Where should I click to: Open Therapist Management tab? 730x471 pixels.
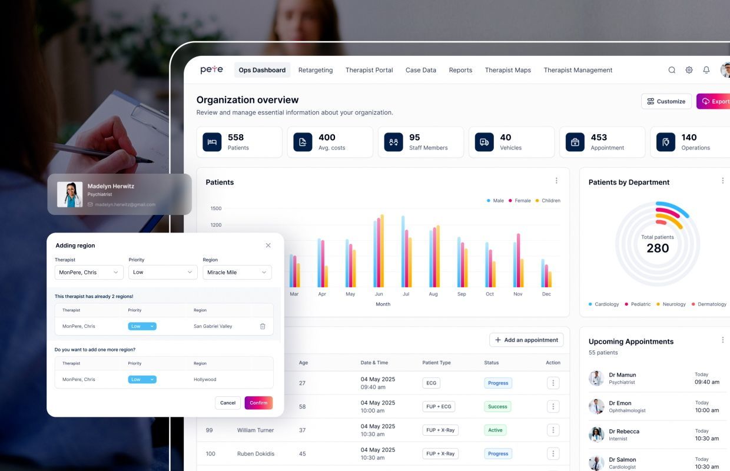coord(578,70)
